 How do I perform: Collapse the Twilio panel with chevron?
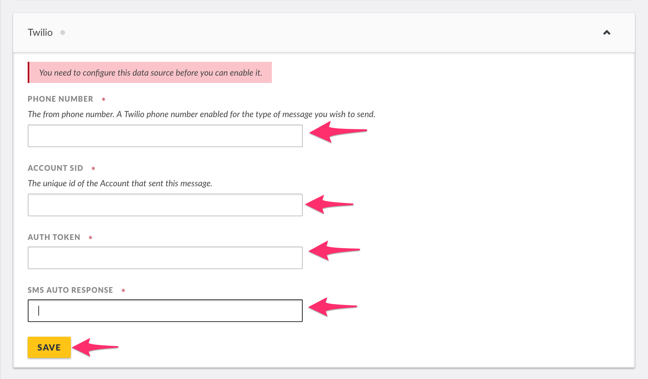(606, 33)
